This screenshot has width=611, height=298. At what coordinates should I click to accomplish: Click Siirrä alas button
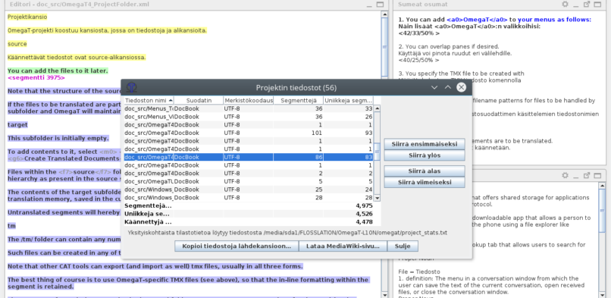425,171
